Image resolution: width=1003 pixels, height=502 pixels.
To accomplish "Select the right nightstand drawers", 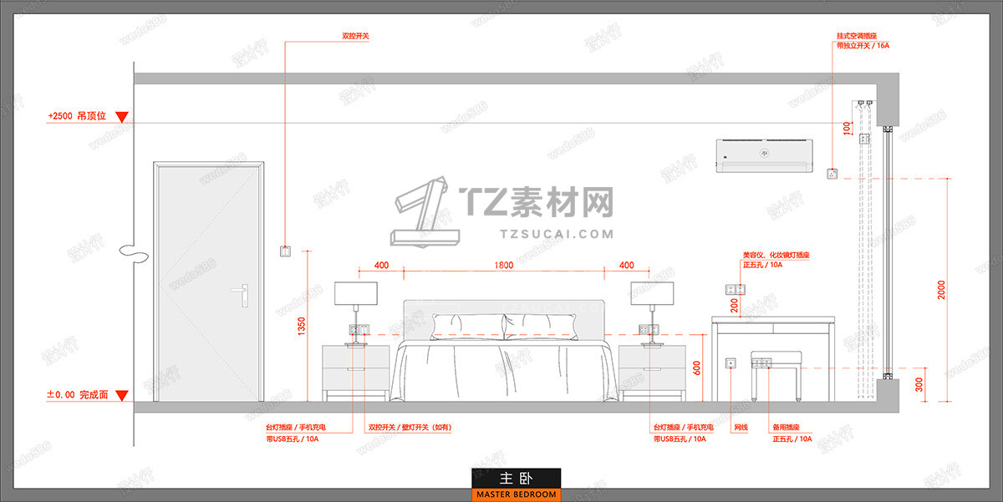I will click(x=653, y=368).
